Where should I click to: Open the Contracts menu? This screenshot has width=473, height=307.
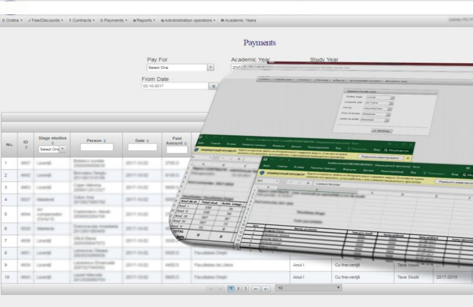point(82,20)
